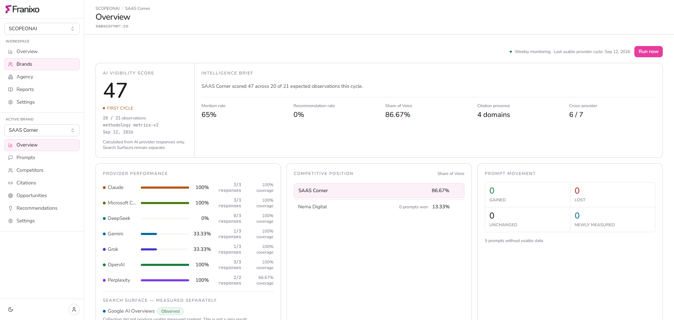674x320 pixels.
Task: Click the saascorner.co domain text
Action: pos(112,26)
